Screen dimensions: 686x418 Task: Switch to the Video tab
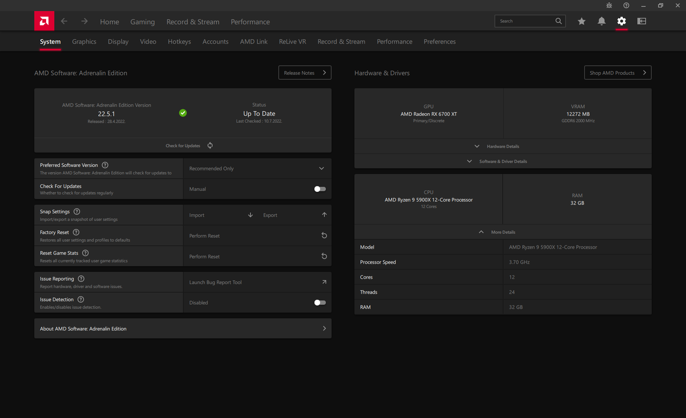point(148,41)
